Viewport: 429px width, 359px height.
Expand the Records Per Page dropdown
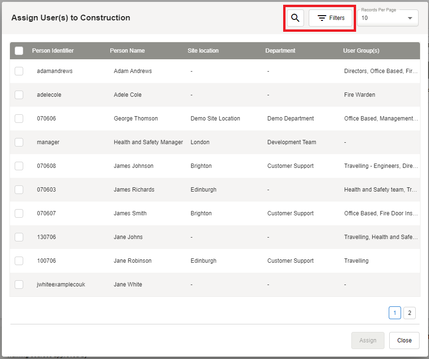[387, 18]
